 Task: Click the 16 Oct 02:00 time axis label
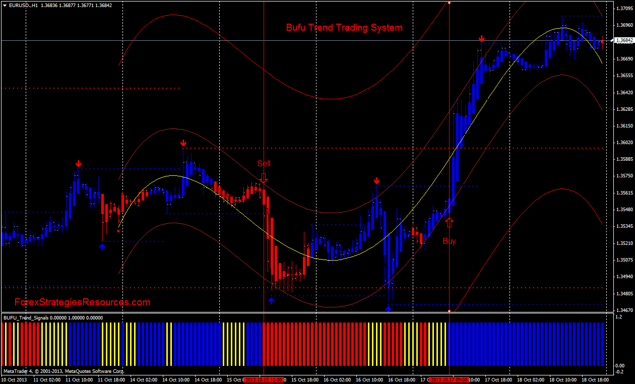pos(338,379)
